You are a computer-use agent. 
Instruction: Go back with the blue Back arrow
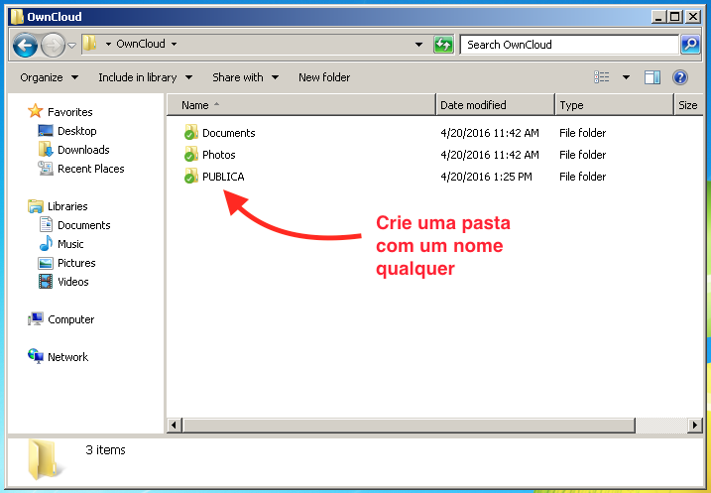[25, 45]
